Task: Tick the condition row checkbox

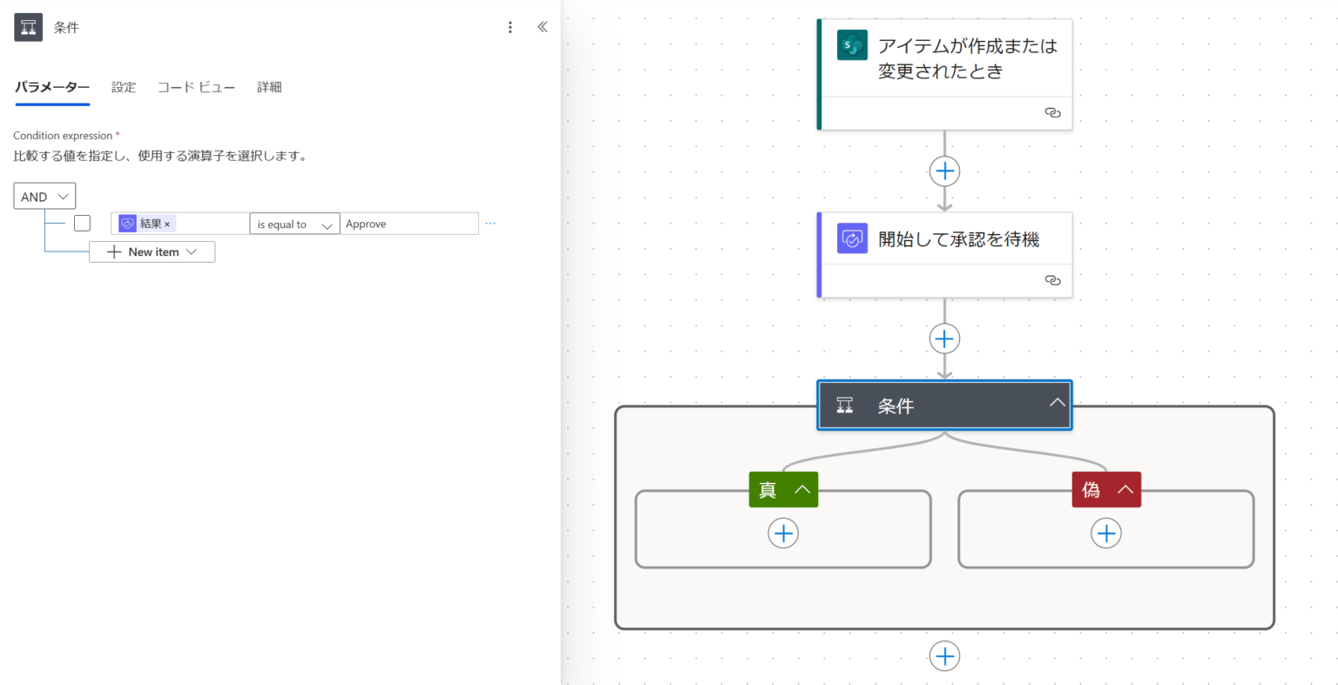Action: pos(82,224)
